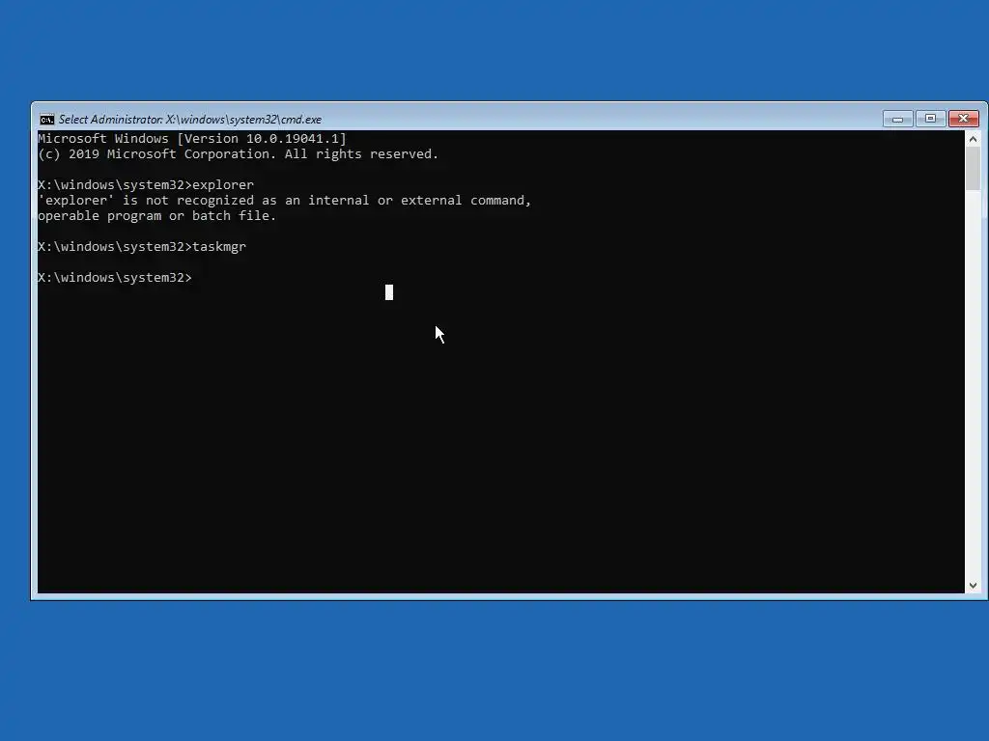Click the typed 'explorer' command text
989x741 pixels.
(x=223, y=185)
